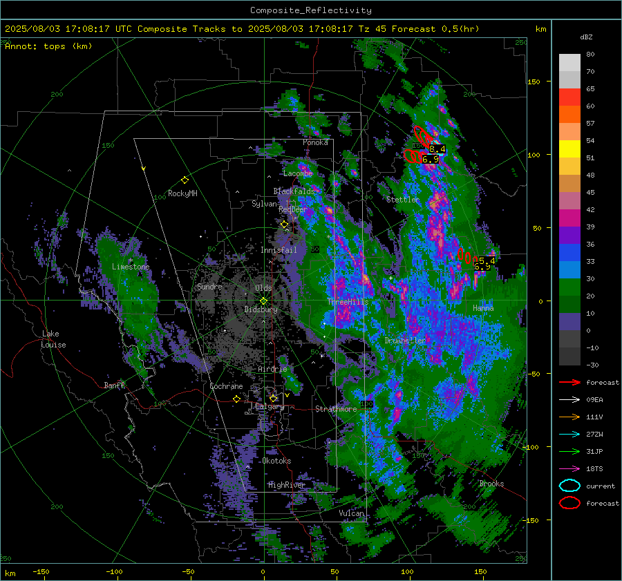Click the yellow diamond marker above RockyMH

tap(185, 180)
